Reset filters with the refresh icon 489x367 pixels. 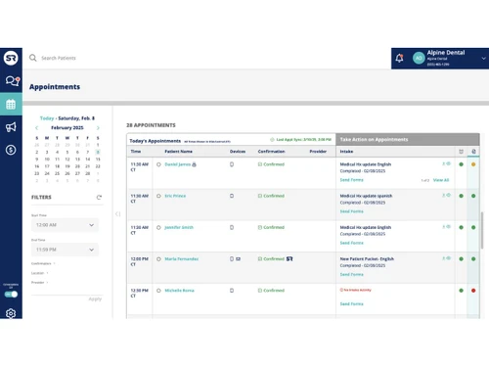tap(99, 197)
